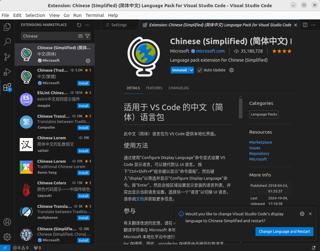Click the Language Packs category tag
The width and height of the screenshot is (320, 251).
click(x=264, y=114)
